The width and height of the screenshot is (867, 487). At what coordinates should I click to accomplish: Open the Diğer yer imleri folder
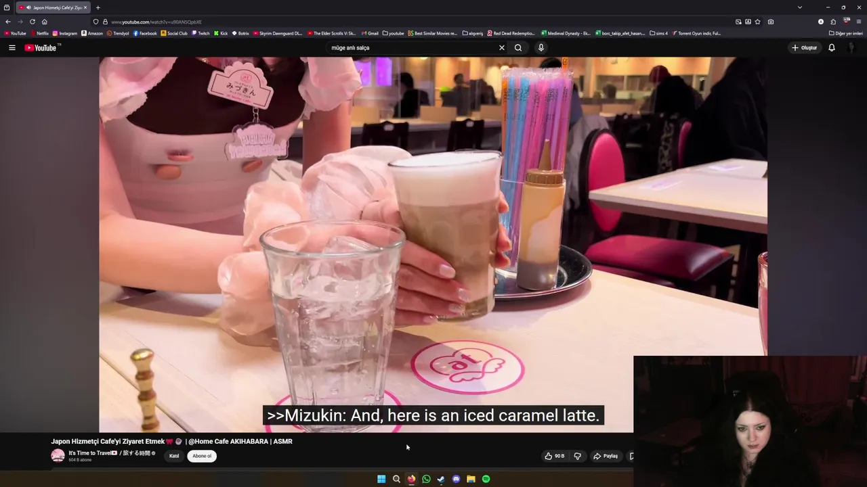[x=846, y=33]
